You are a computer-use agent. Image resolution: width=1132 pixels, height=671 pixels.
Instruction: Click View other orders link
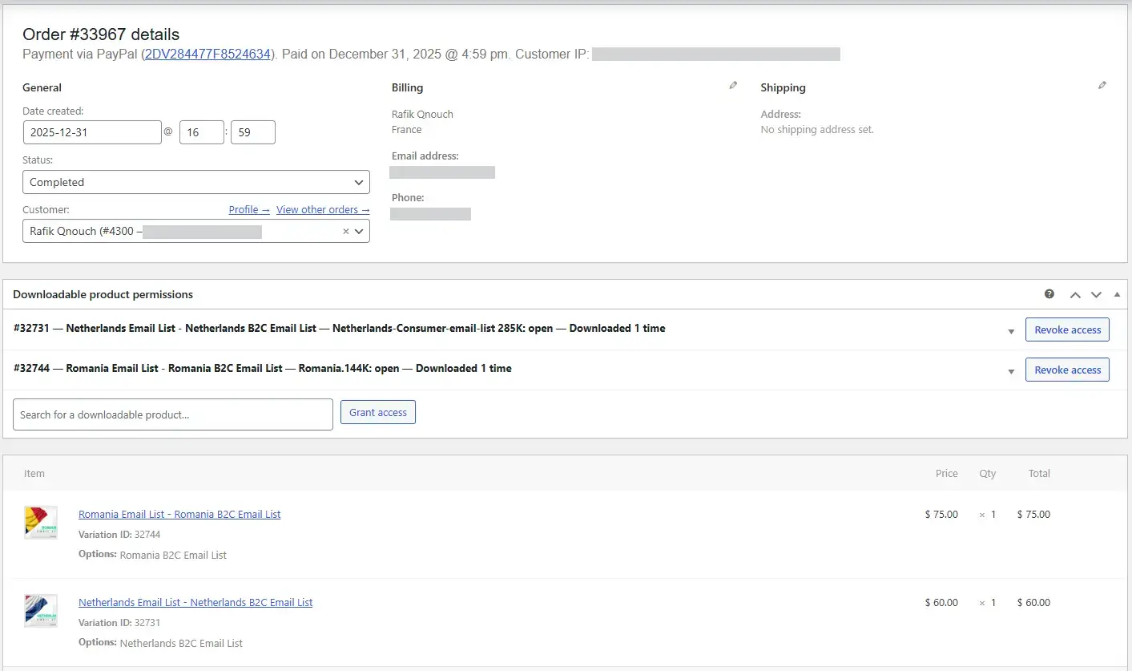[x=323, y=209]
